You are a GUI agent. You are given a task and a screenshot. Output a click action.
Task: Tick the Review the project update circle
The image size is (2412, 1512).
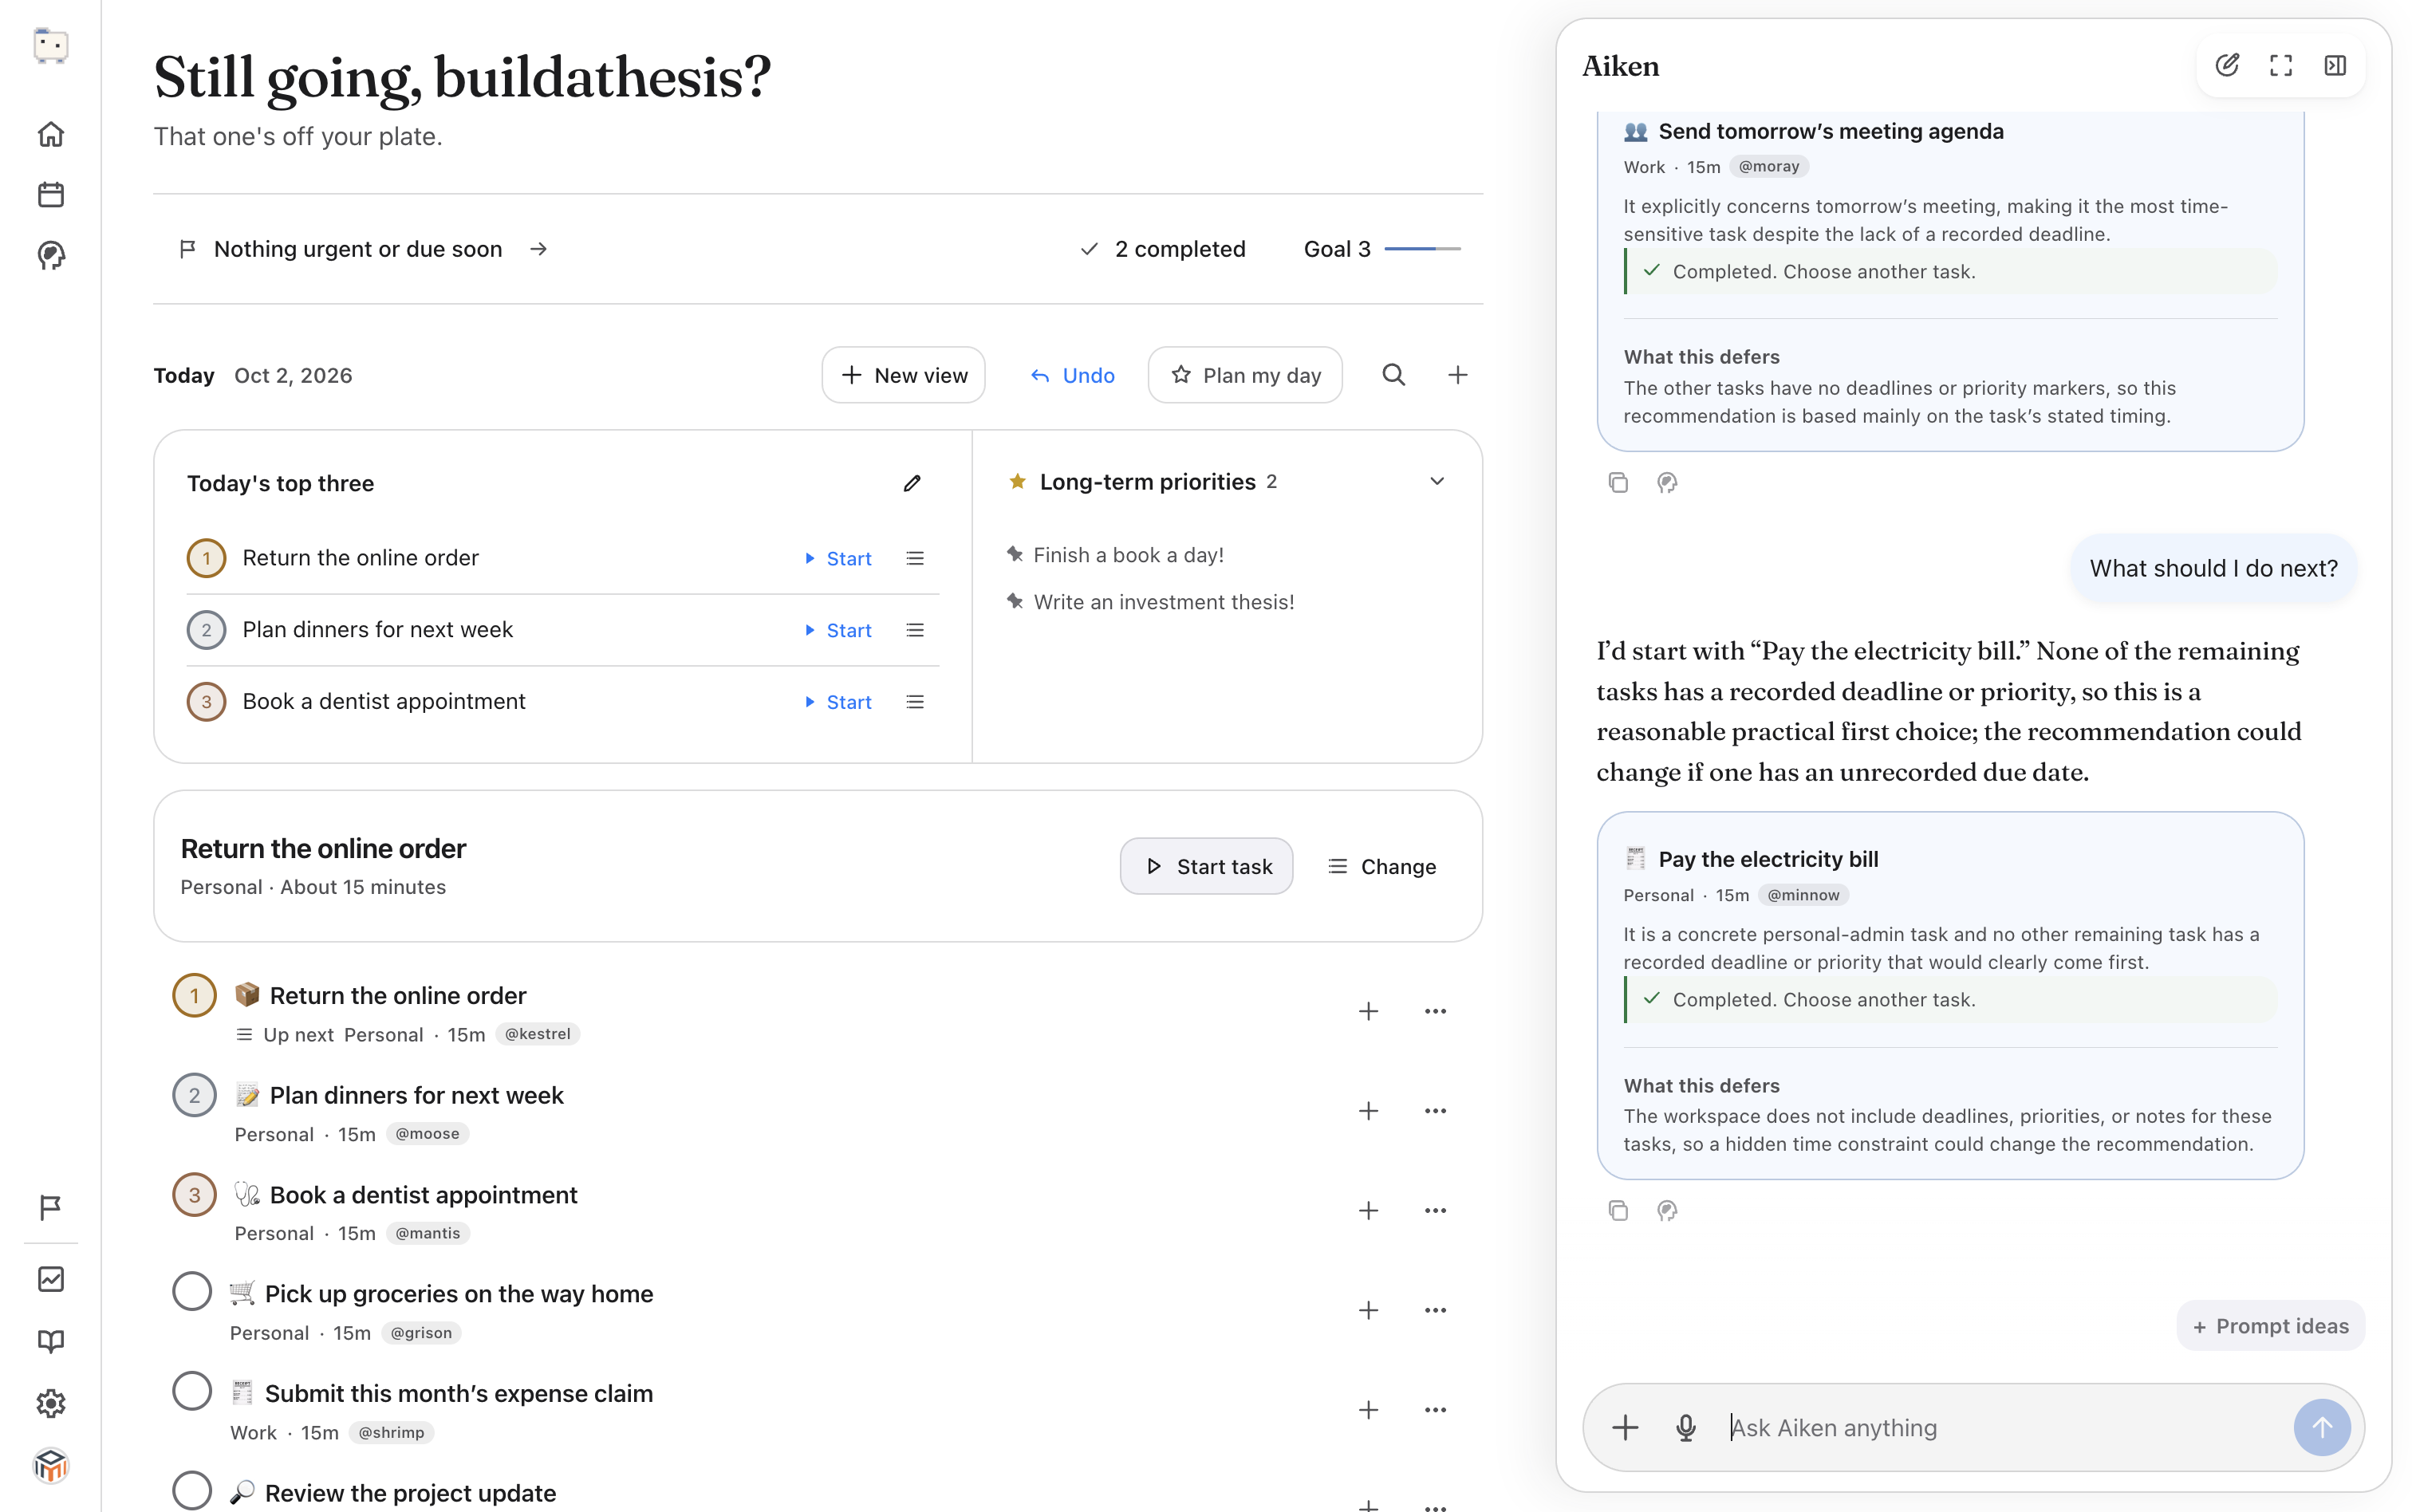tap(192, 1490)
